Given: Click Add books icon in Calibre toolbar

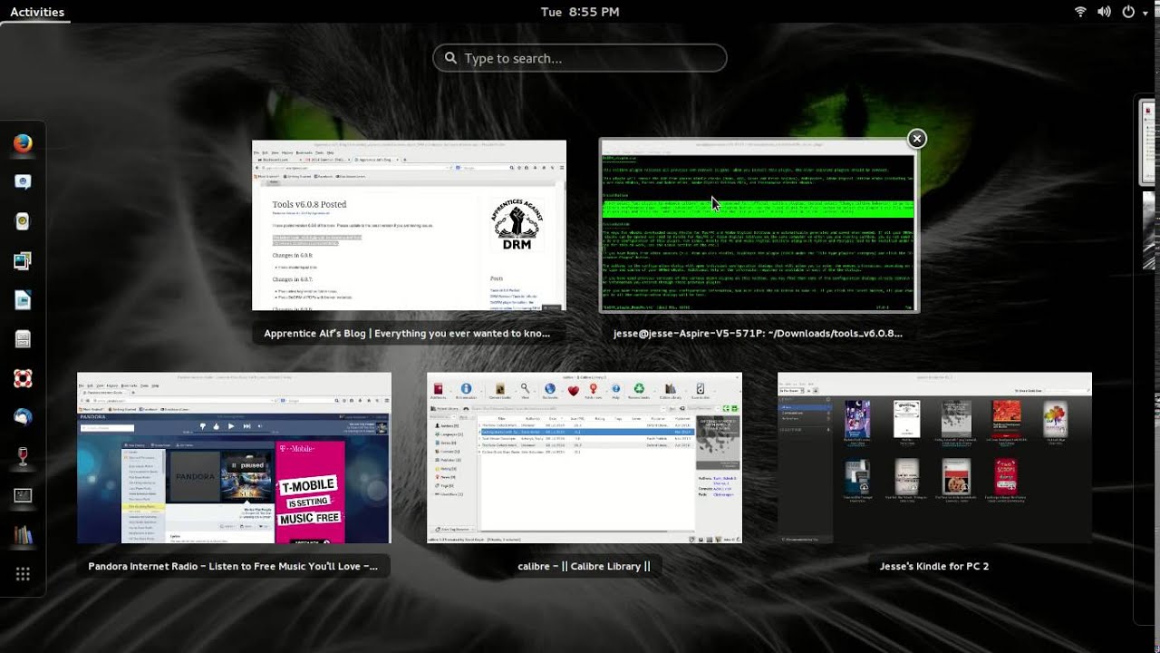Looking at the screenshot, I should click(440, 390).
